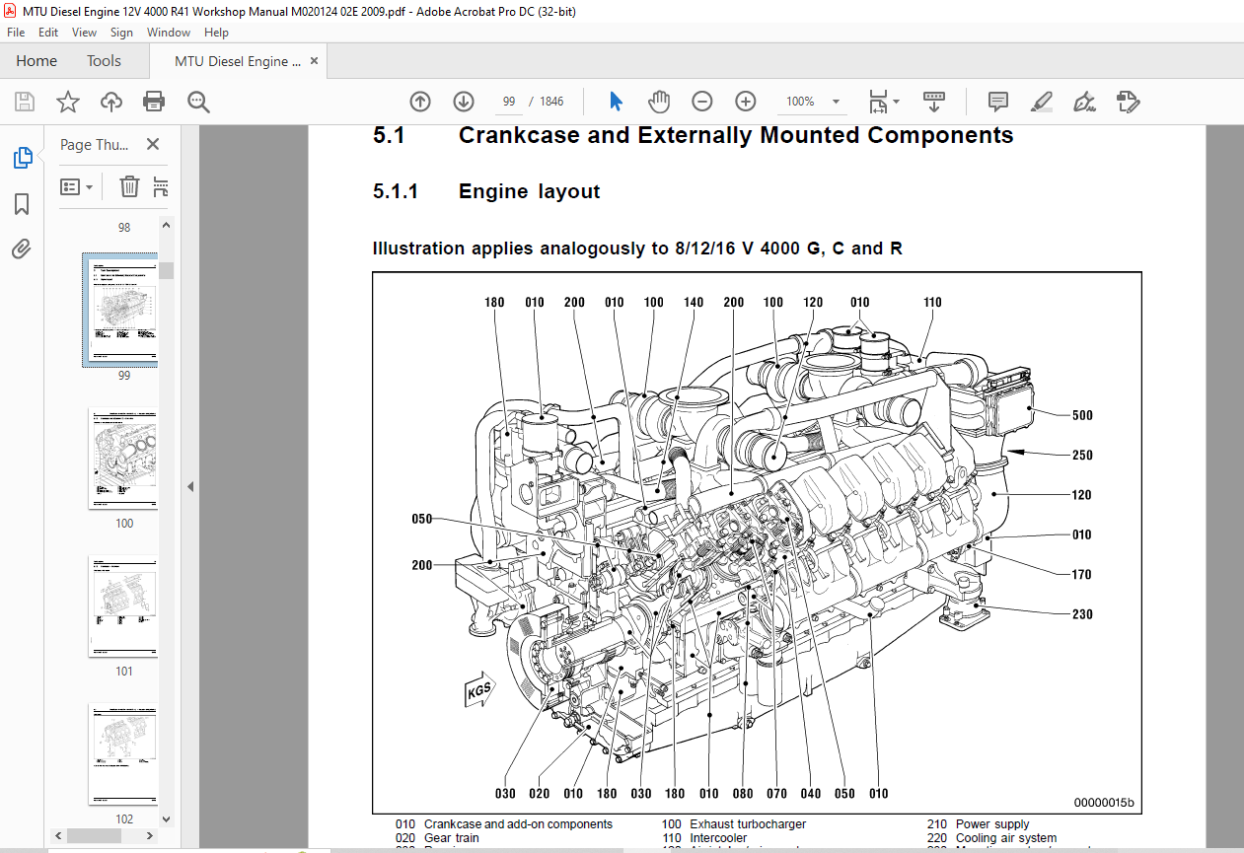Go to the next page with down arrow
The height and width of the screenshot is (853, 1244).
click(464, 102)
